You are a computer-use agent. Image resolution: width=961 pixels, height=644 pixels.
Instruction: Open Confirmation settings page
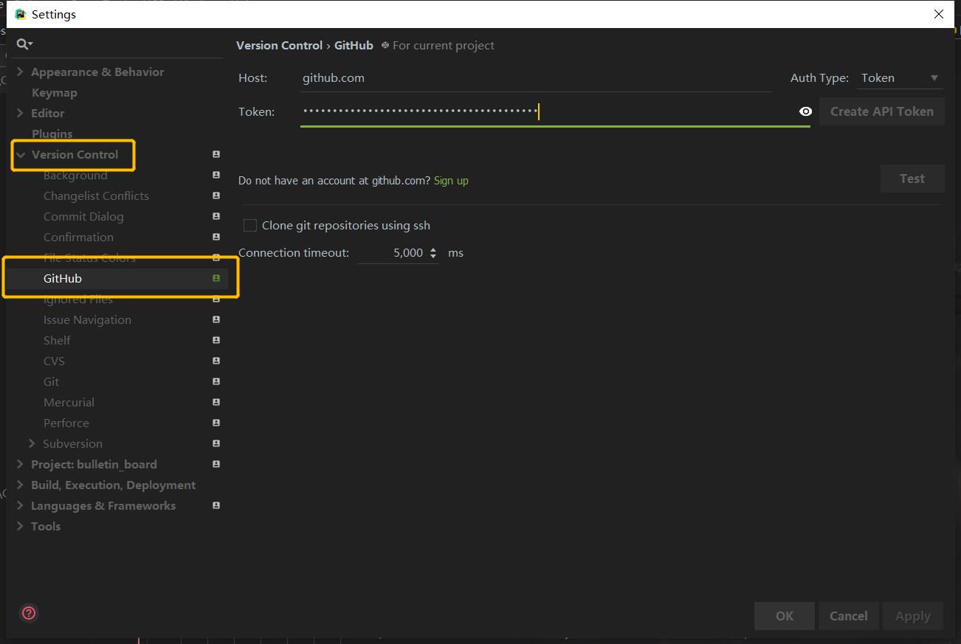click(78, 237)
